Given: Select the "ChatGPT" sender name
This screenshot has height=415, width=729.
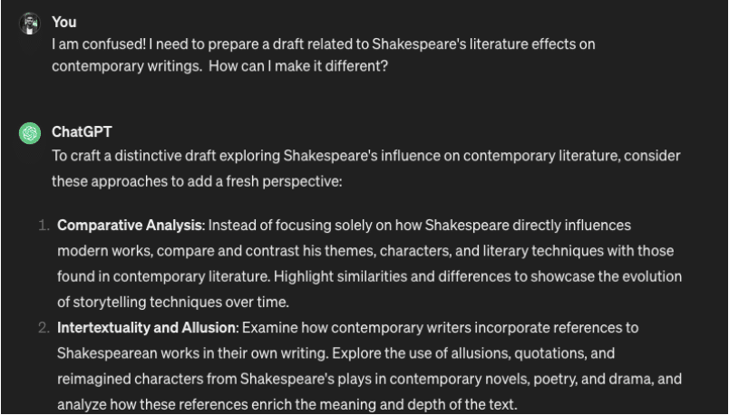Looking at the screenshot, I should coord(82,132).
